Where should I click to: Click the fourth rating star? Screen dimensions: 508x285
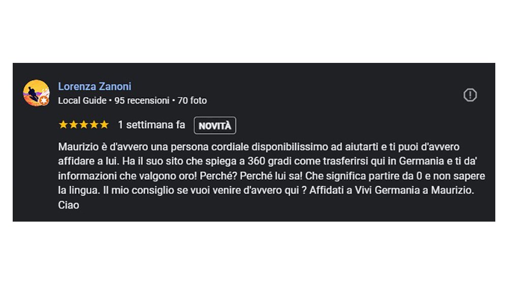pyautogui.click(x=93, y=125)
